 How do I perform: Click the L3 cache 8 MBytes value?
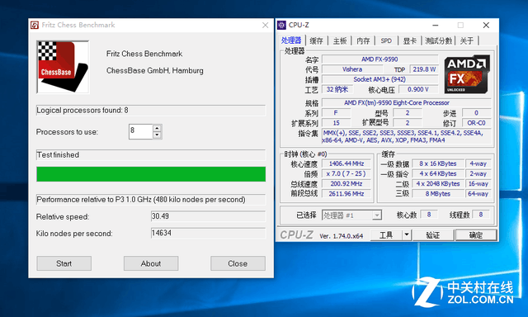(438, 194)
